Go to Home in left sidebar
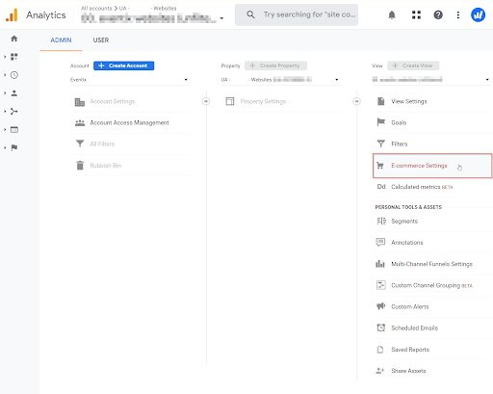This screenshot has height=394, width=493. 14,39
